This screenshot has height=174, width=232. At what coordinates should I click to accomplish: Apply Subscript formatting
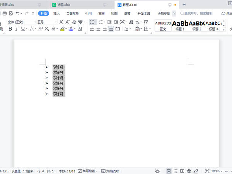pyautogui.click(x=47, y=29)
